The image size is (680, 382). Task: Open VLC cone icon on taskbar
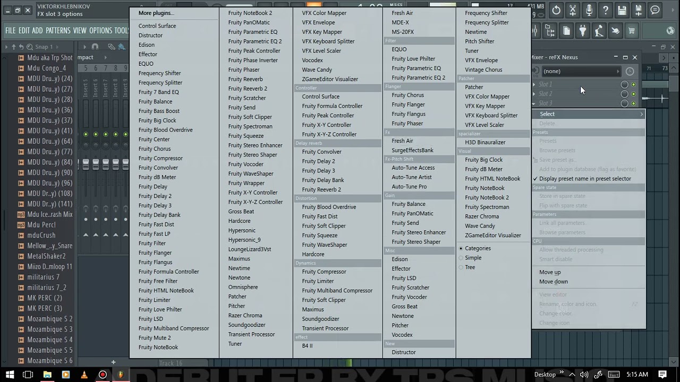pos(84,375)
